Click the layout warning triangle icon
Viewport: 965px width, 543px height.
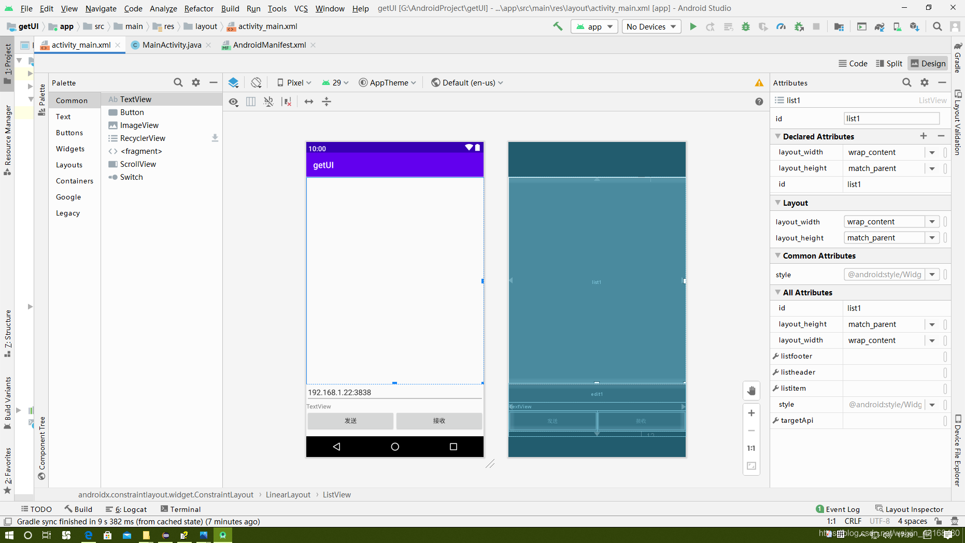[x=759, y=83]
